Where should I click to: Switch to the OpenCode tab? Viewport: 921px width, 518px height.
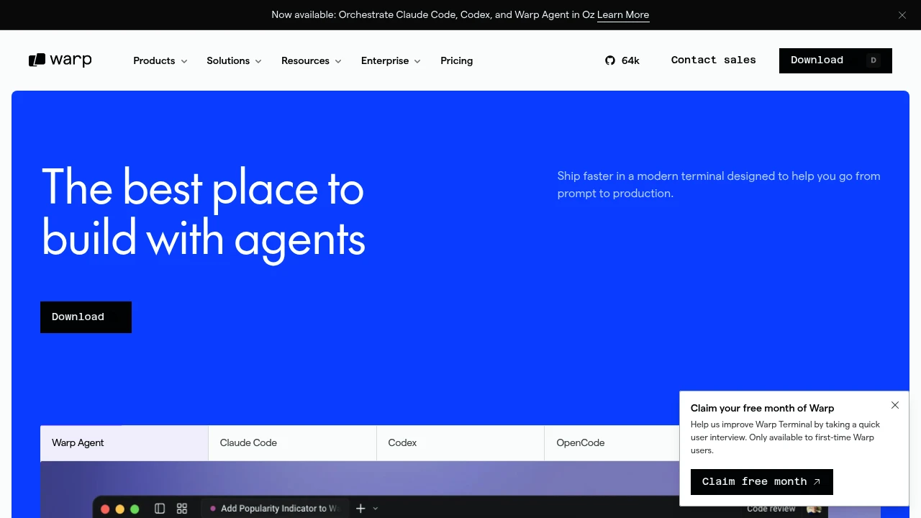(x=612, y=443)
